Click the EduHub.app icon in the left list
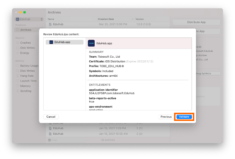This screenshot has height=159, width=235. click(x=51, y=42)
